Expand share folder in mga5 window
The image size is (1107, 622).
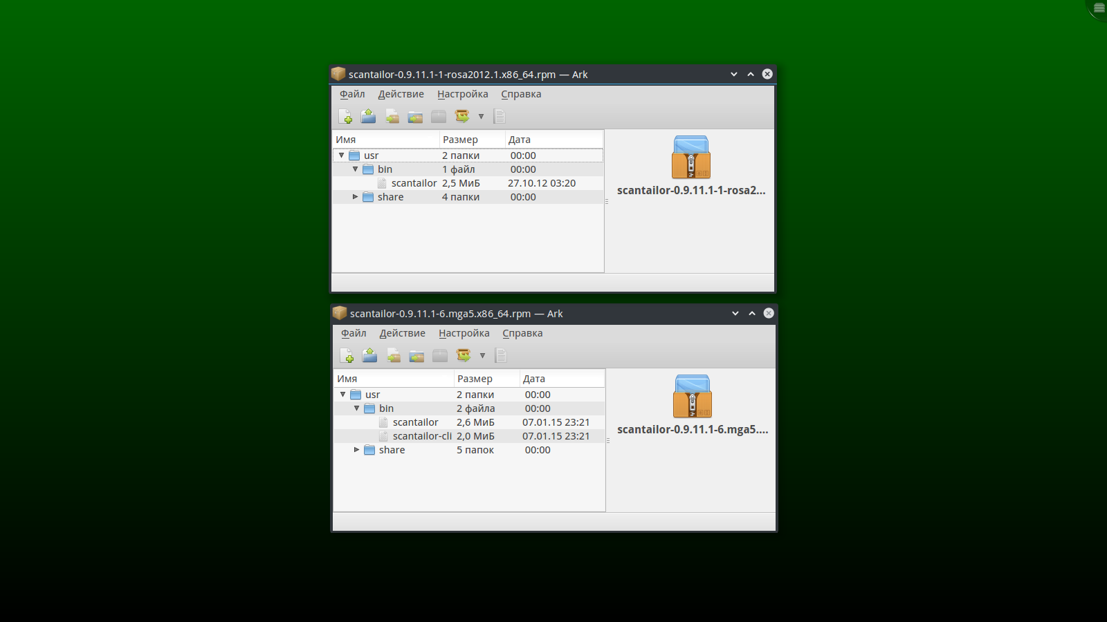(356, 450)
